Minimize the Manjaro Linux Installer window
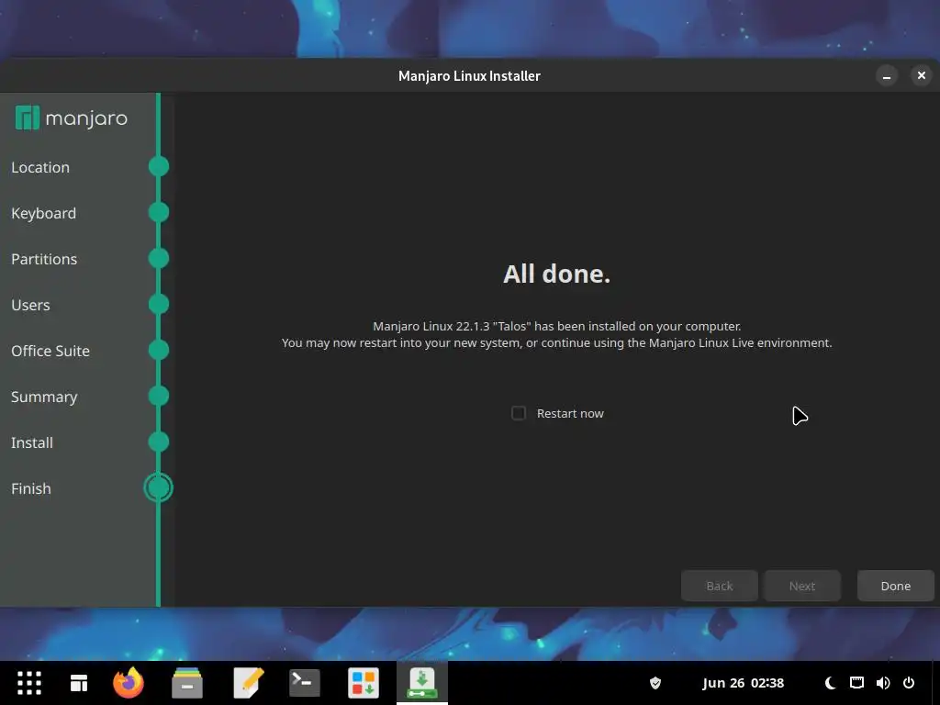The image size is (940, 705). [887, 75]
